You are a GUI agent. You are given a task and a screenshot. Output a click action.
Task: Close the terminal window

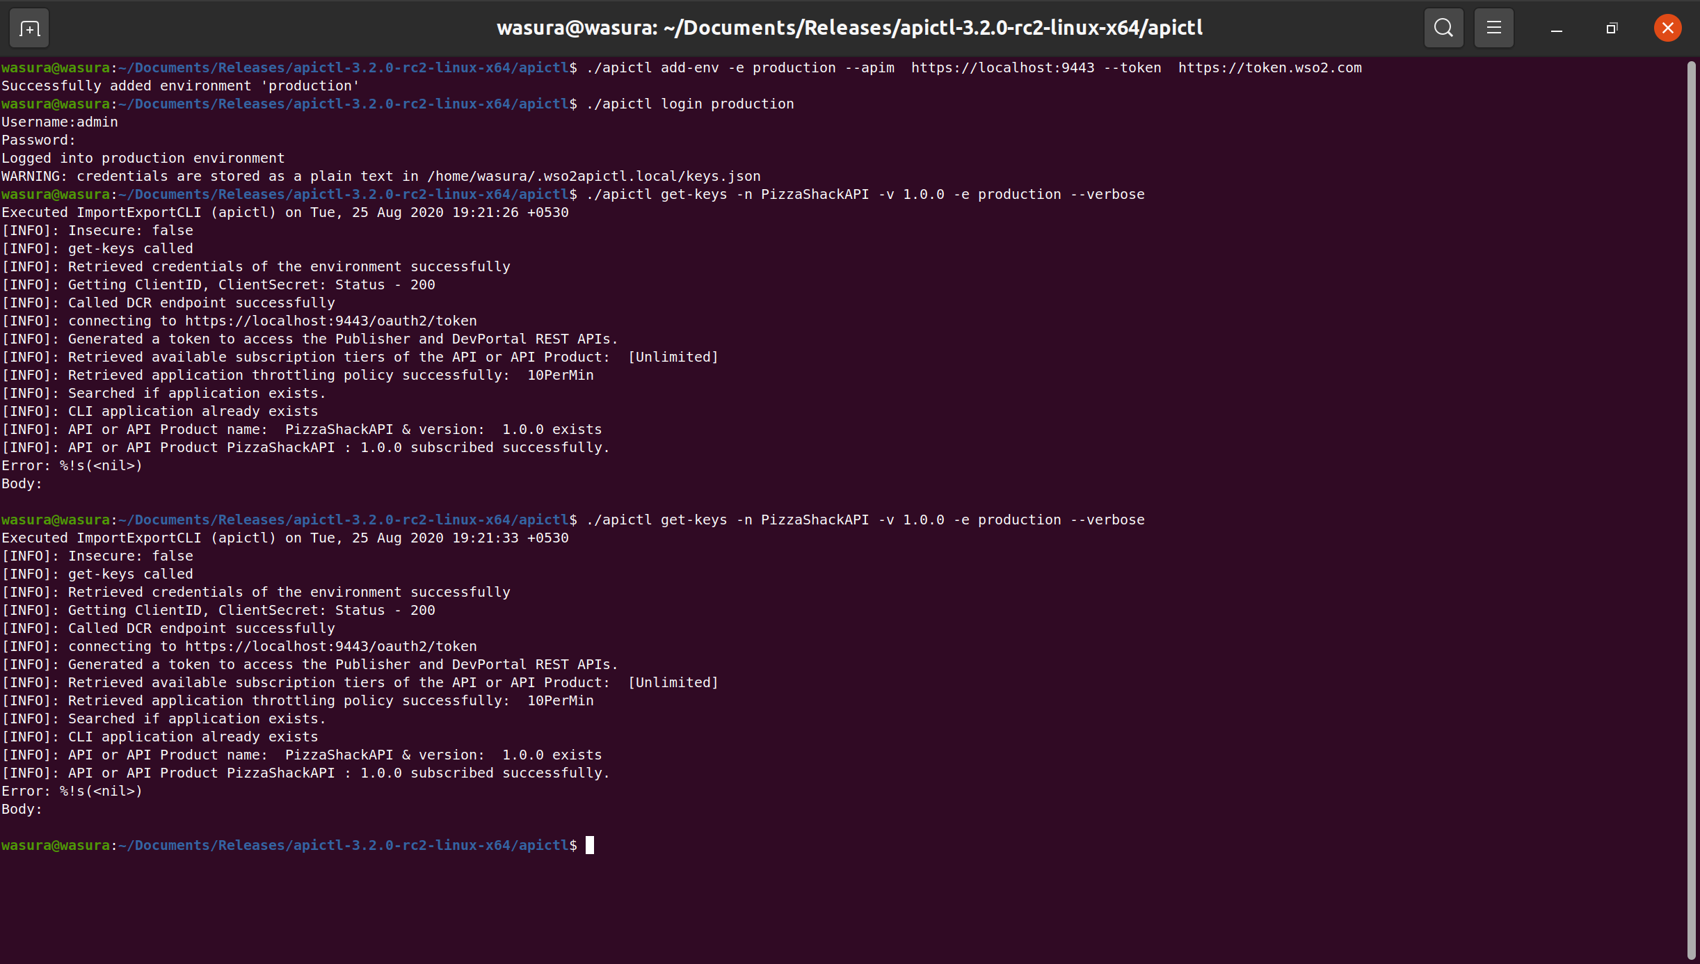pyautogui.click(x=1667, y=28)
